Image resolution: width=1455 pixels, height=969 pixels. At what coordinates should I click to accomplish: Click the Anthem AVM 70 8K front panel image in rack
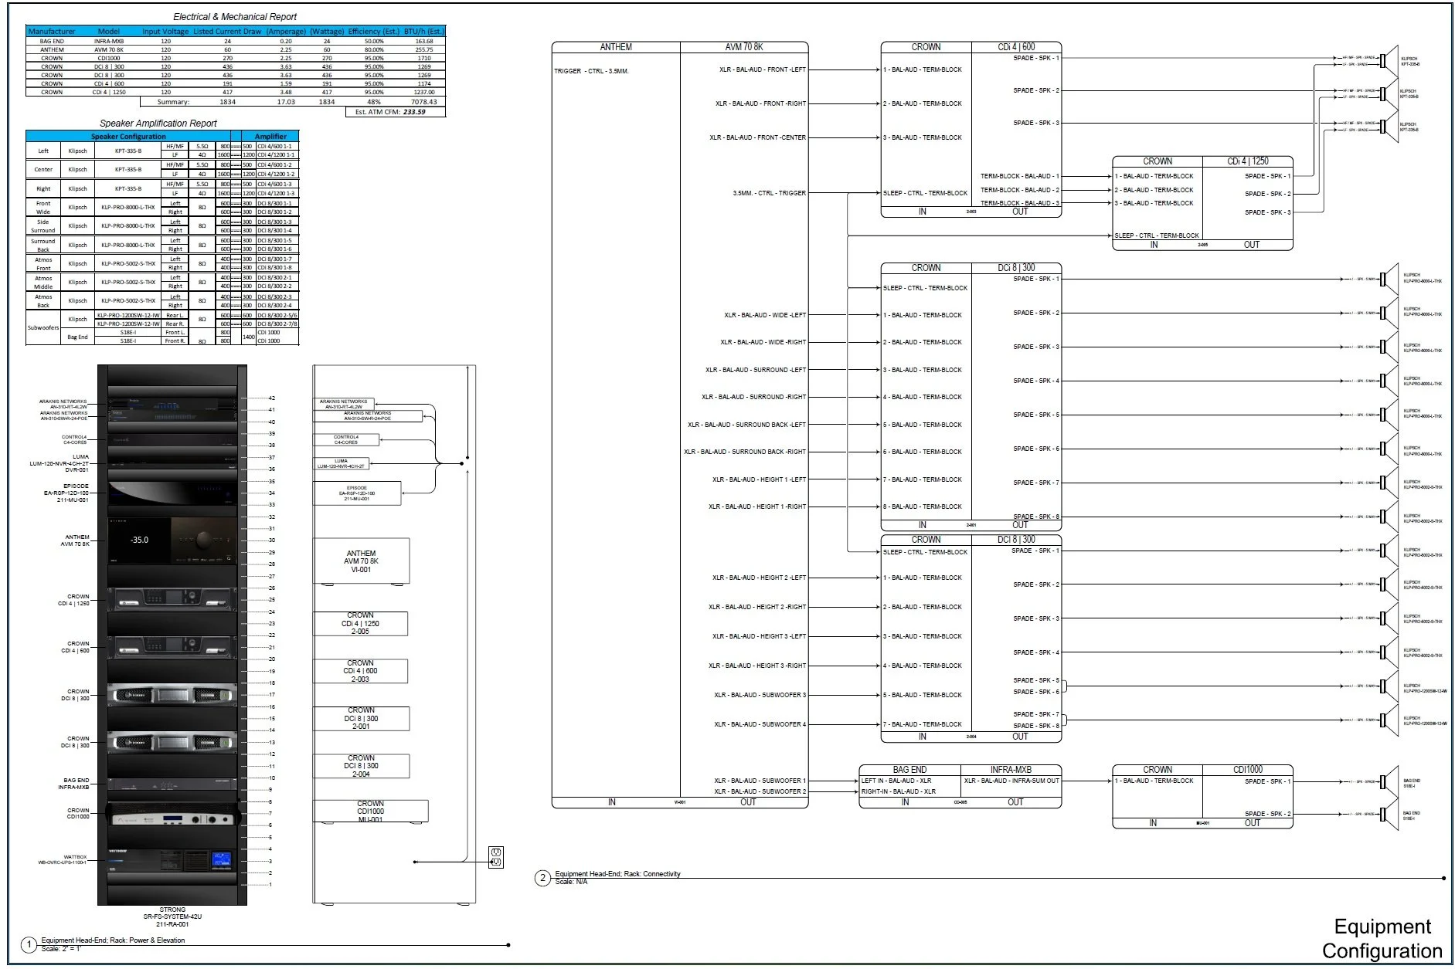tap(172, 540)
